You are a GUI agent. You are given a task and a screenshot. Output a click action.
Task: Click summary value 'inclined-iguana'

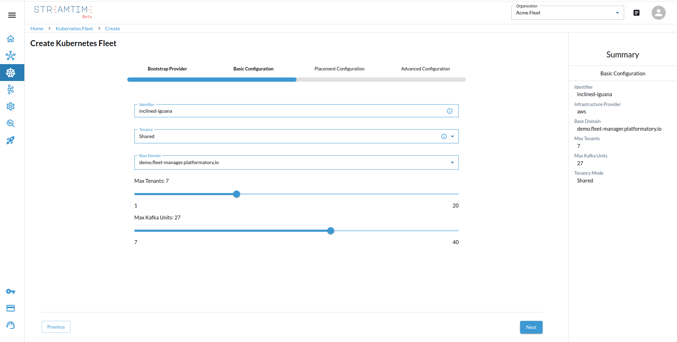click(x=594, y=94)
